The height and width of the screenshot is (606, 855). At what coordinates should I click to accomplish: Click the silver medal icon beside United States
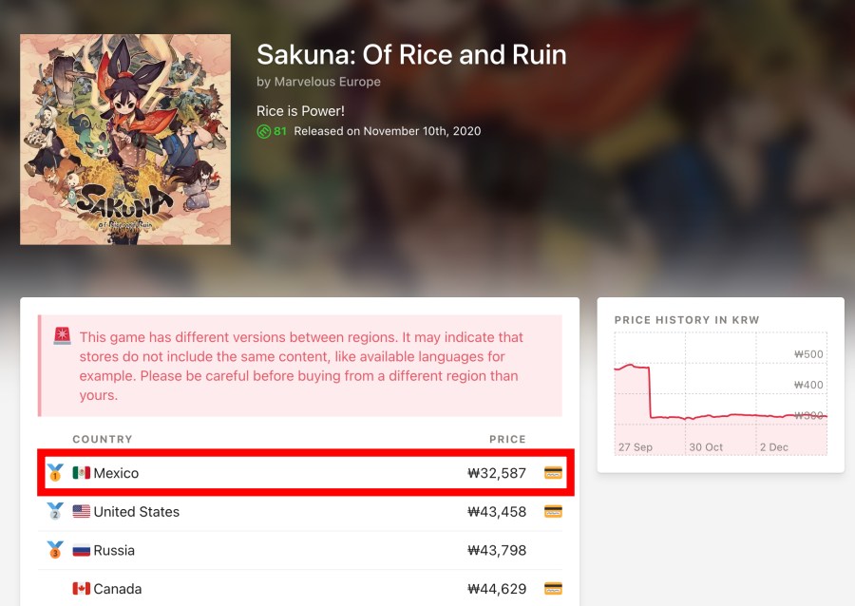(x=55, y=511)
